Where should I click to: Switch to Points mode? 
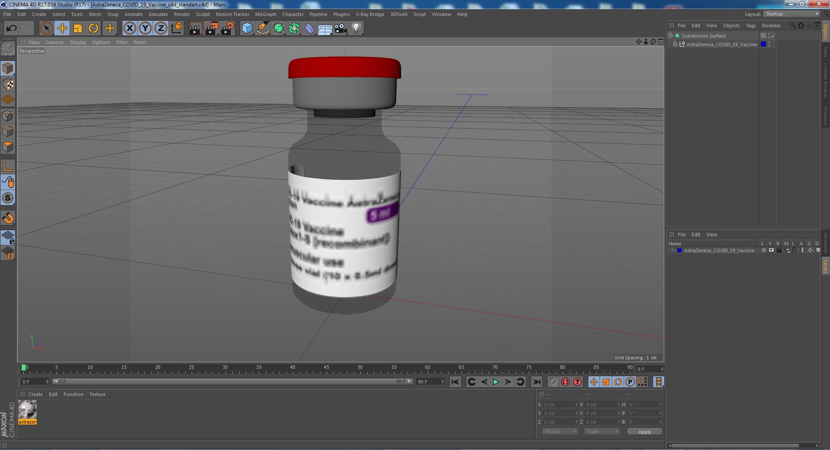click(x=8, y=116)
